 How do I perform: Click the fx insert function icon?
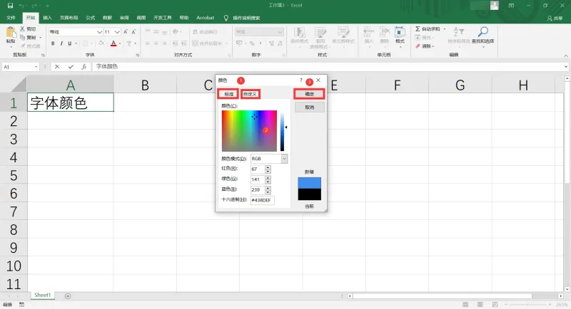click(84, 67)
